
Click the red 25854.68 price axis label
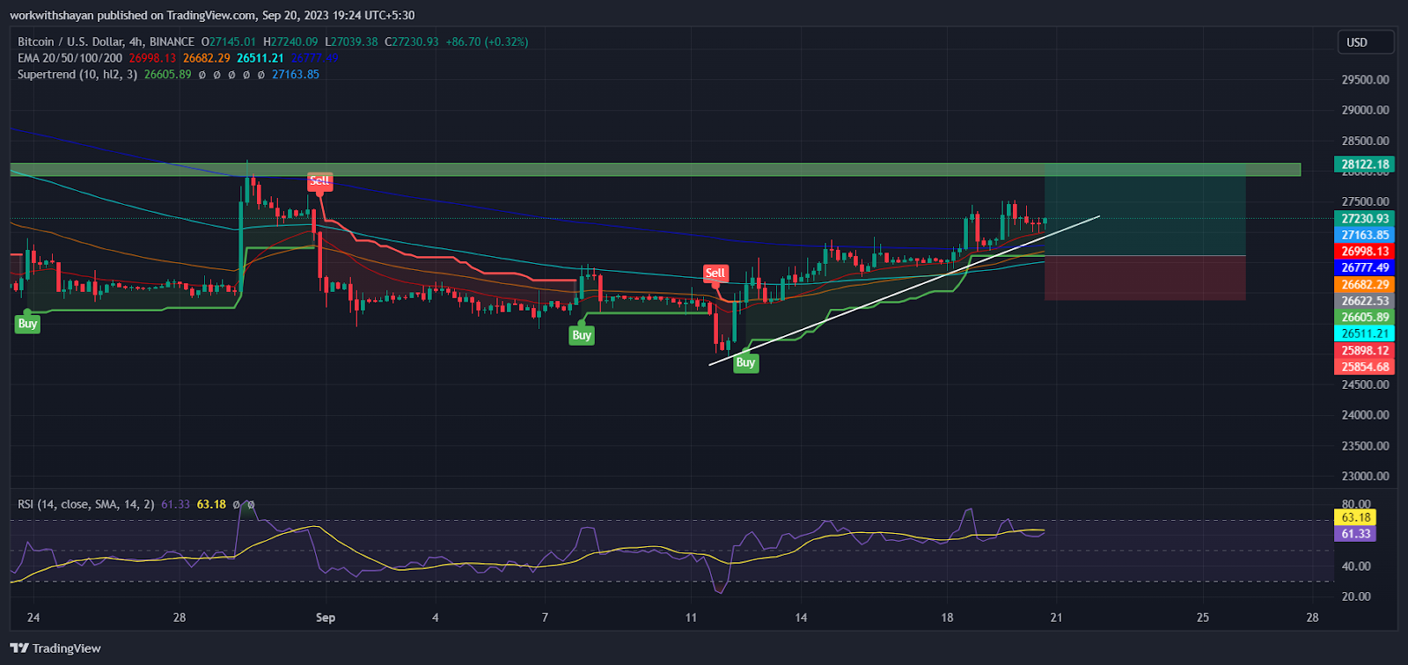click(x=1365, y=367)
